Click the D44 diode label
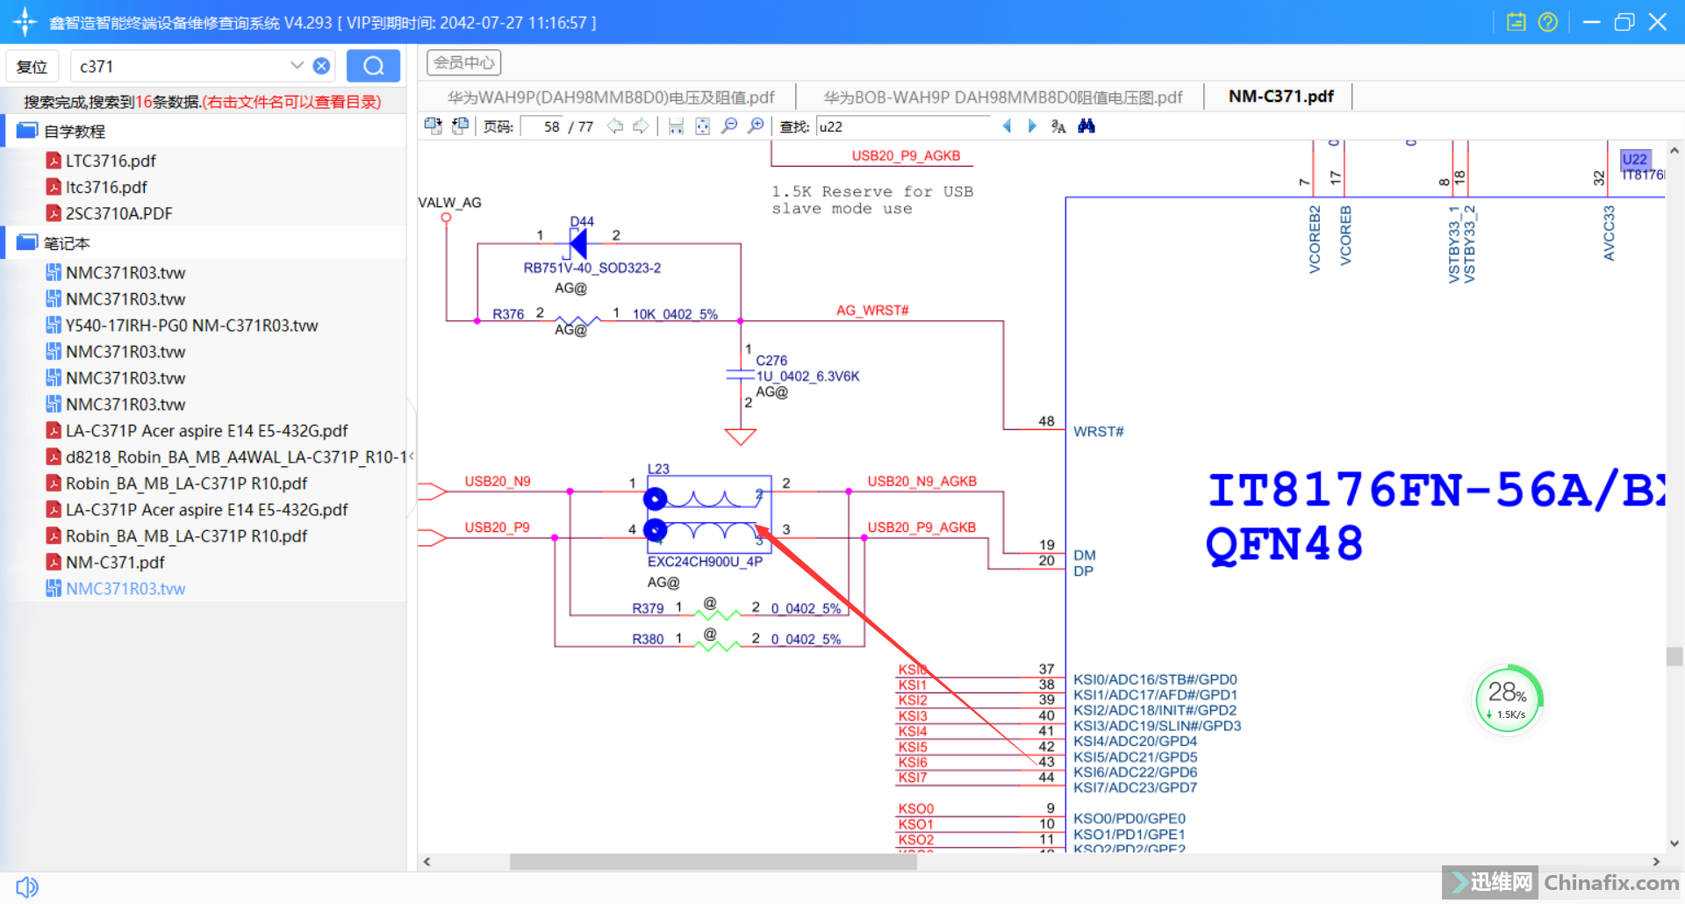The image size is (1685, 904). (x=582, y=221)
